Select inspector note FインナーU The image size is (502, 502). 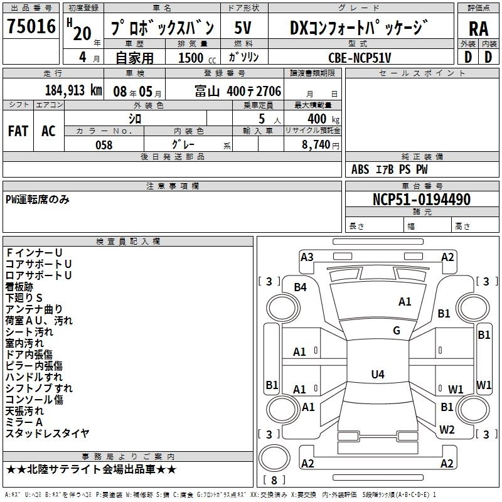pyautogui.click(x=34, y=253)
